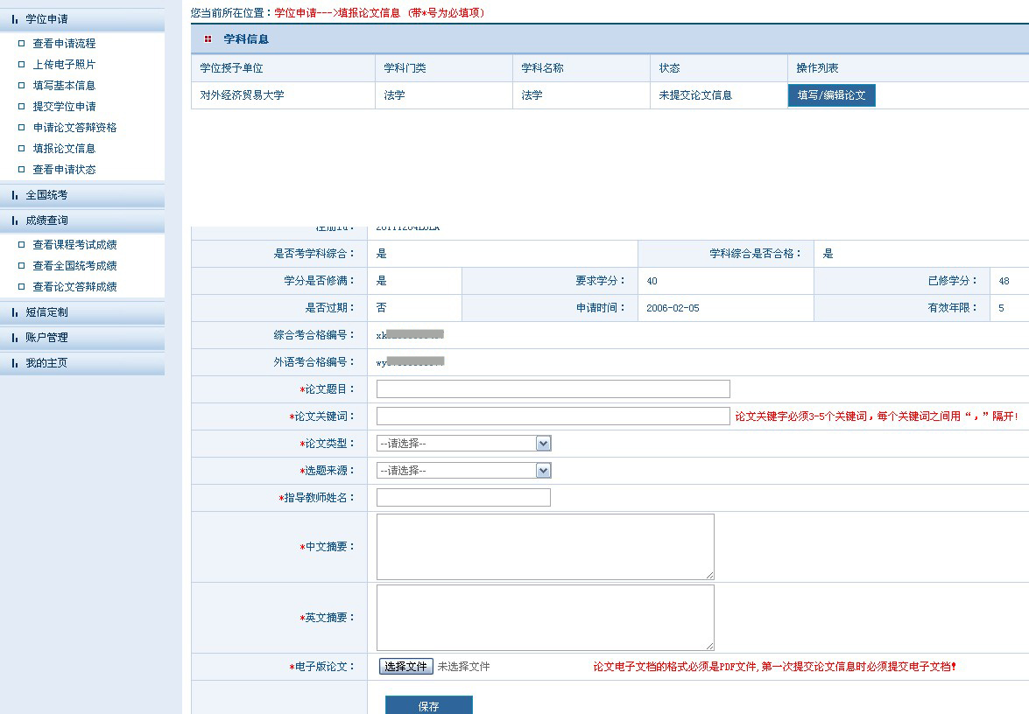The width and height of the screenshot is (1029, 714).
Task: Open 查看申请流程 in the sidebar
Action: [x=64, y=43]
